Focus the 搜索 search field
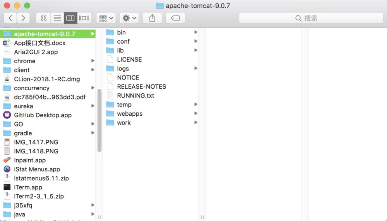 click(311, 18)
